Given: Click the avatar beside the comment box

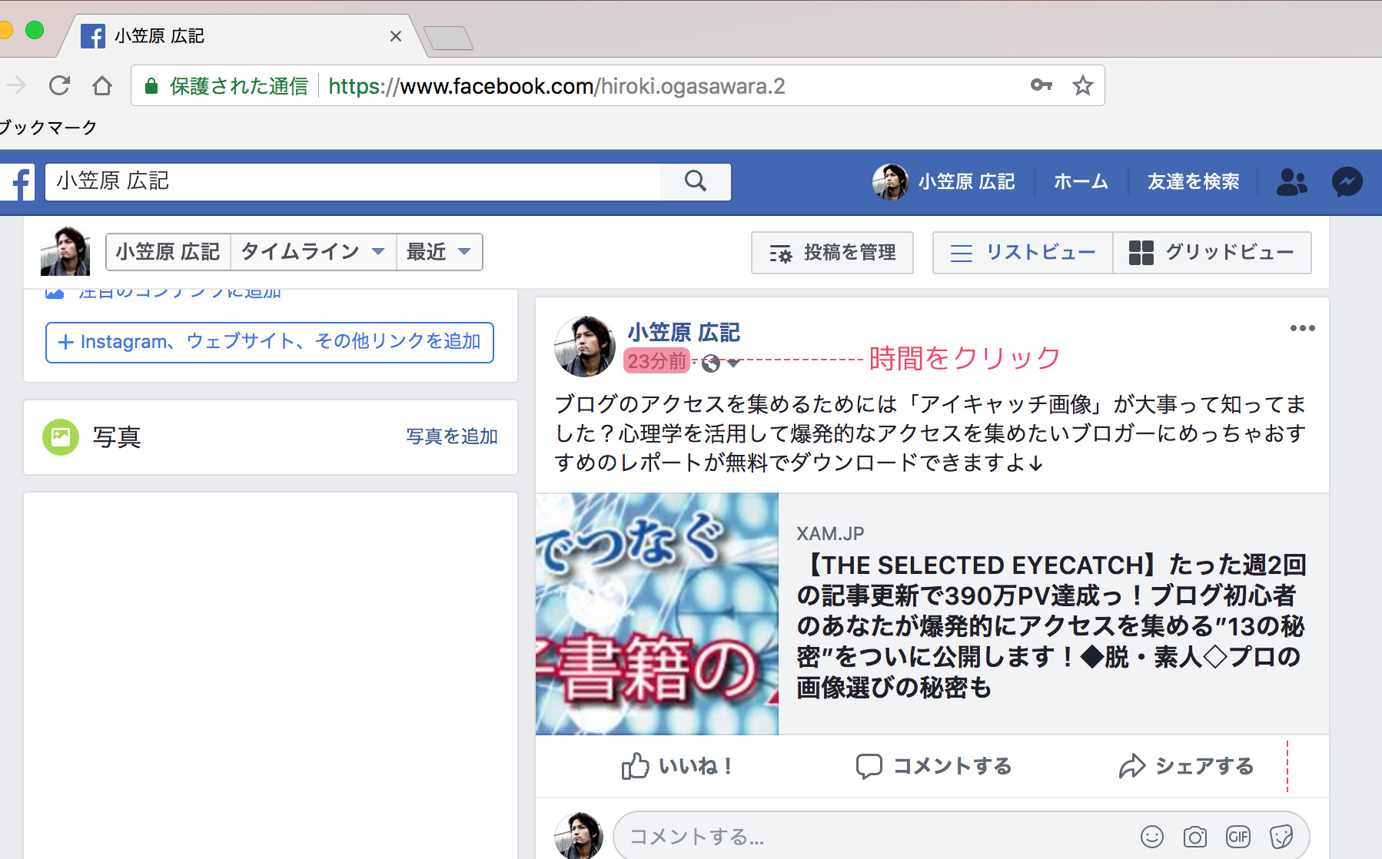Looking at the screenshot, I should (579, 836).
